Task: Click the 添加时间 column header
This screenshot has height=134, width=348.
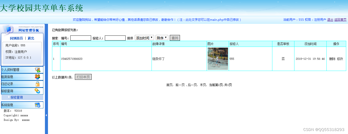Action: point(310,44)
